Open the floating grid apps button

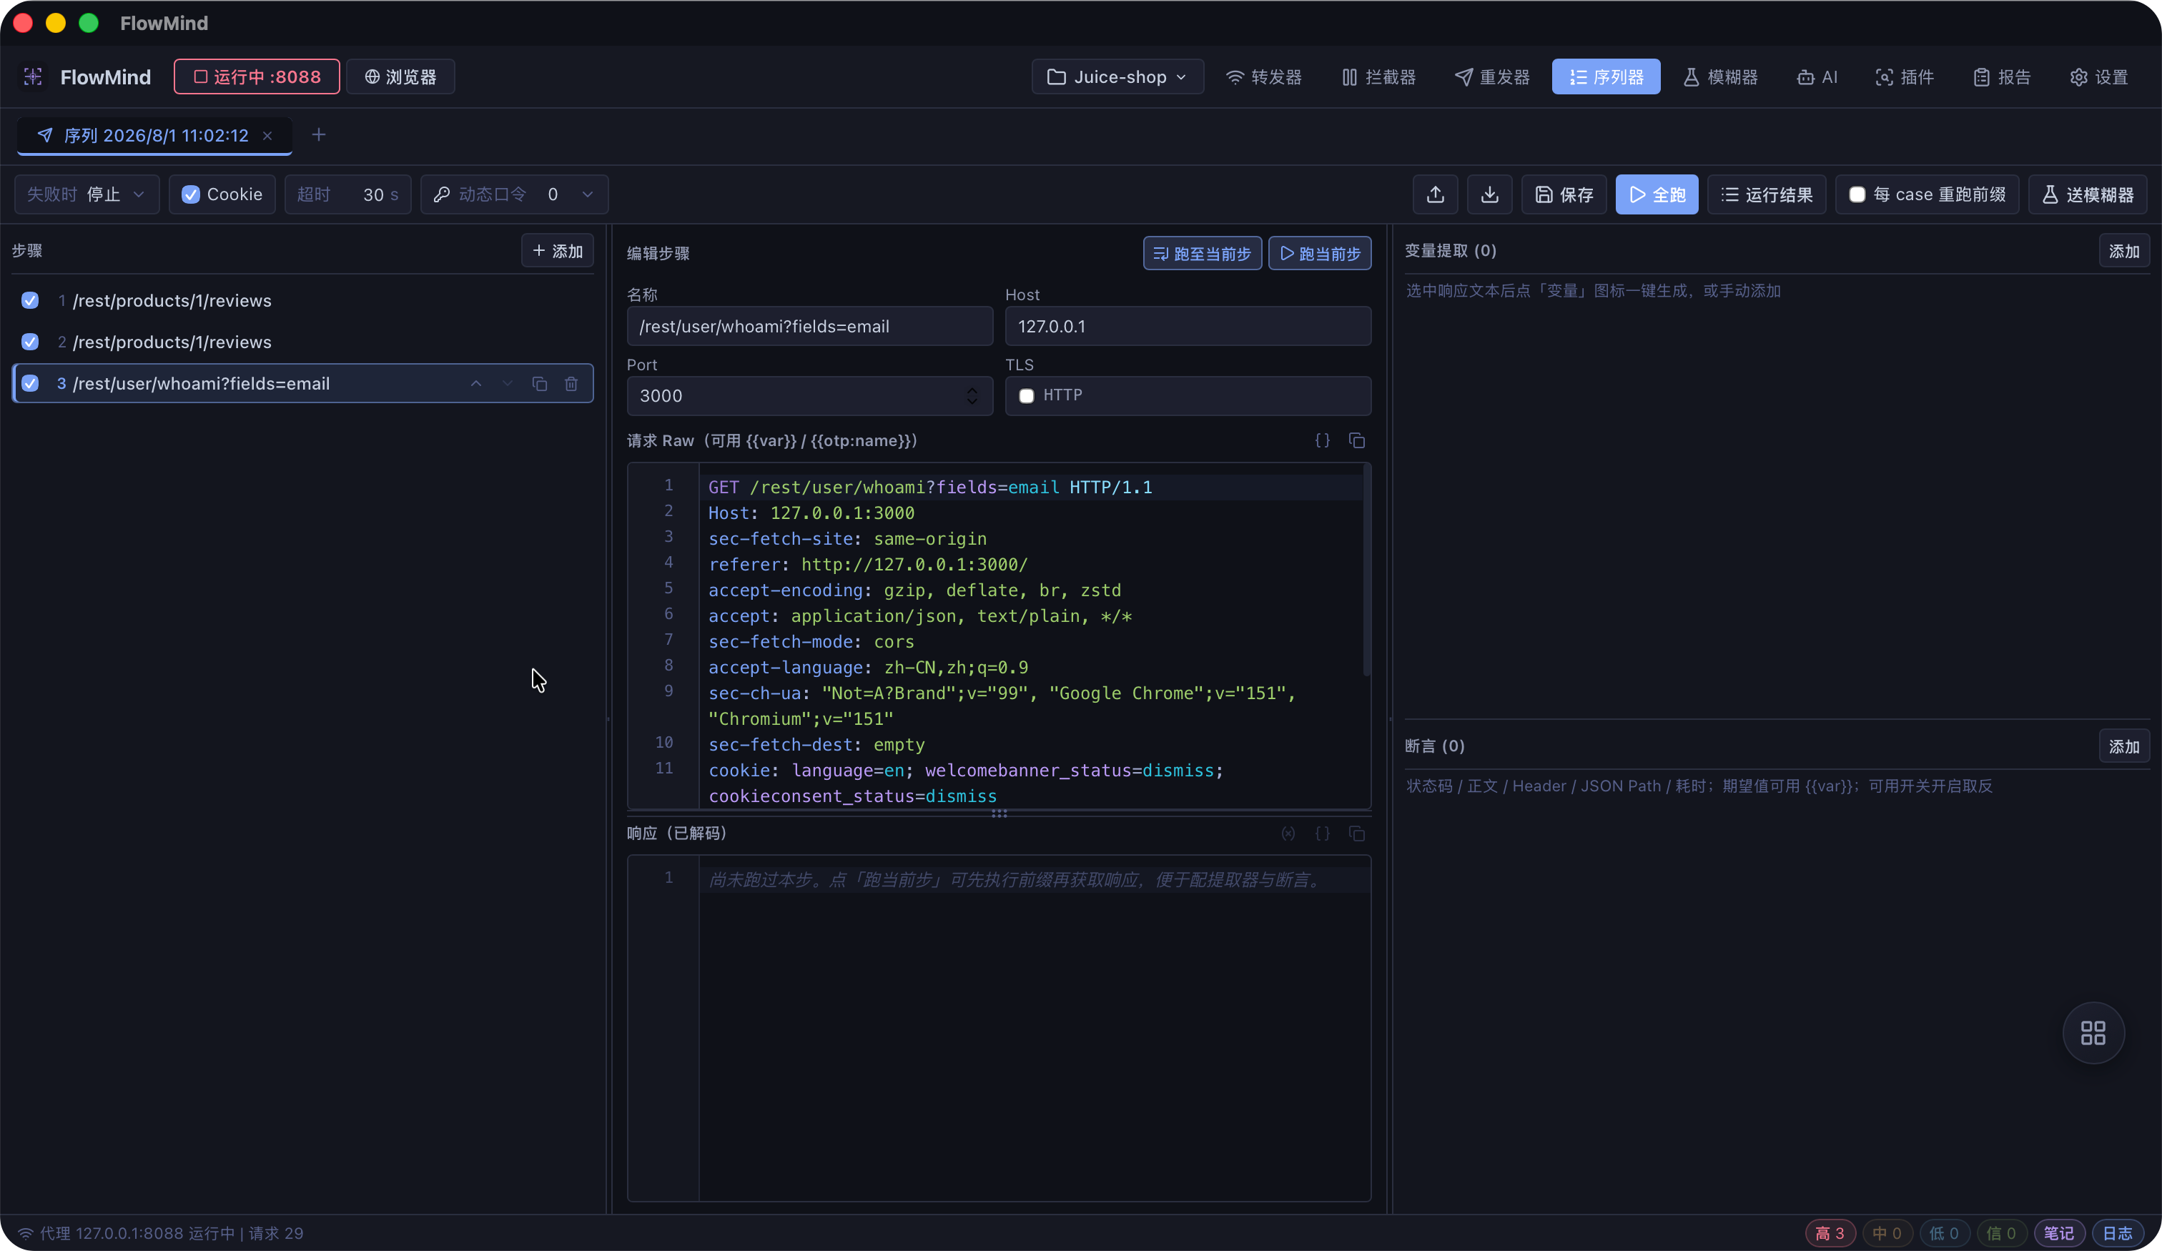click(x=2093, y=1033)
